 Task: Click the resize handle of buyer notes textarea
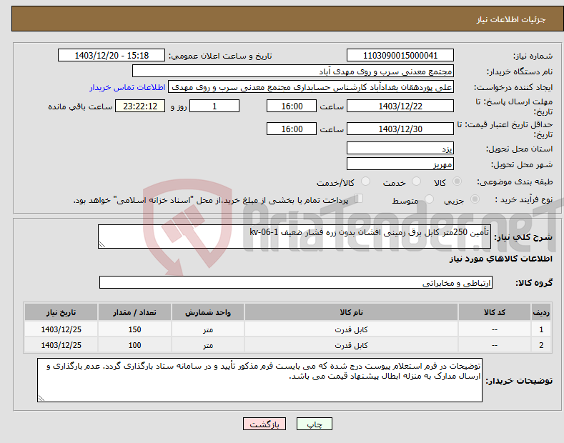click(41, 399)
